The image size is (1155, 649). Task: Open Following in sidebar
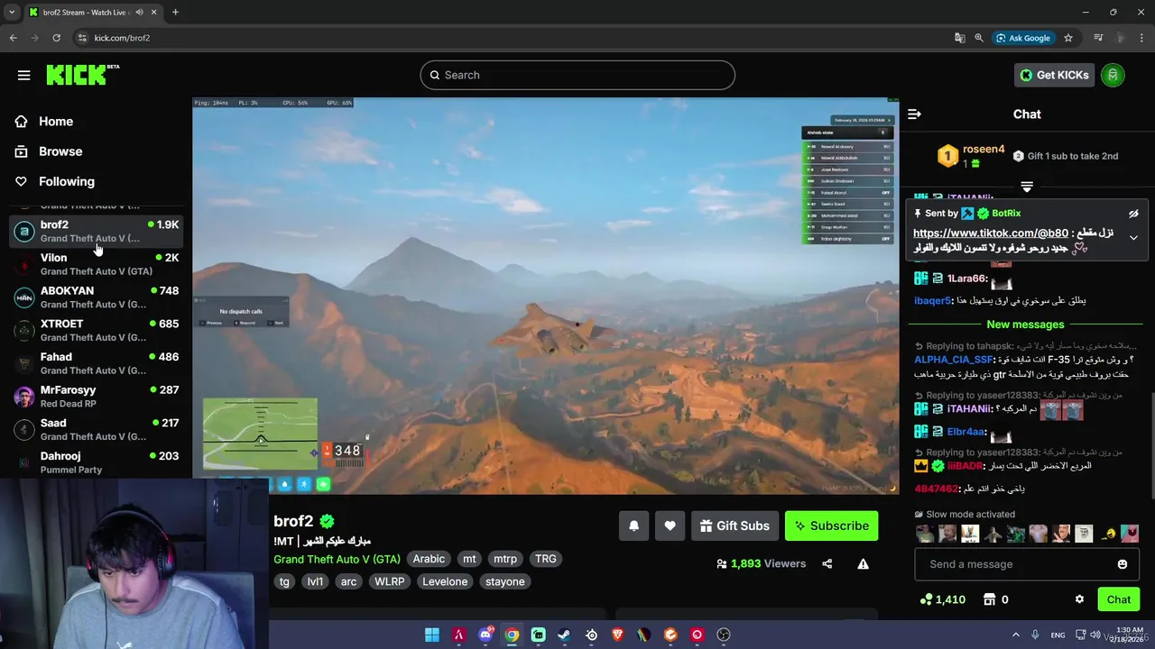click(x=67, y=181)
